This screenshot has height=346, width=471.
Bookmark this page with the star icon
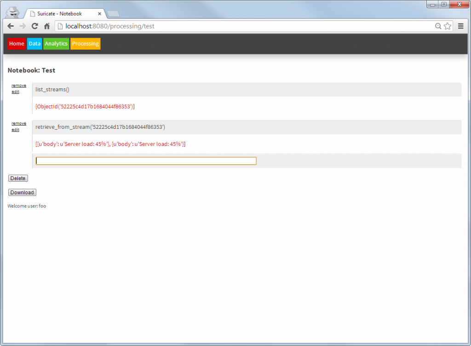(448, 26)
